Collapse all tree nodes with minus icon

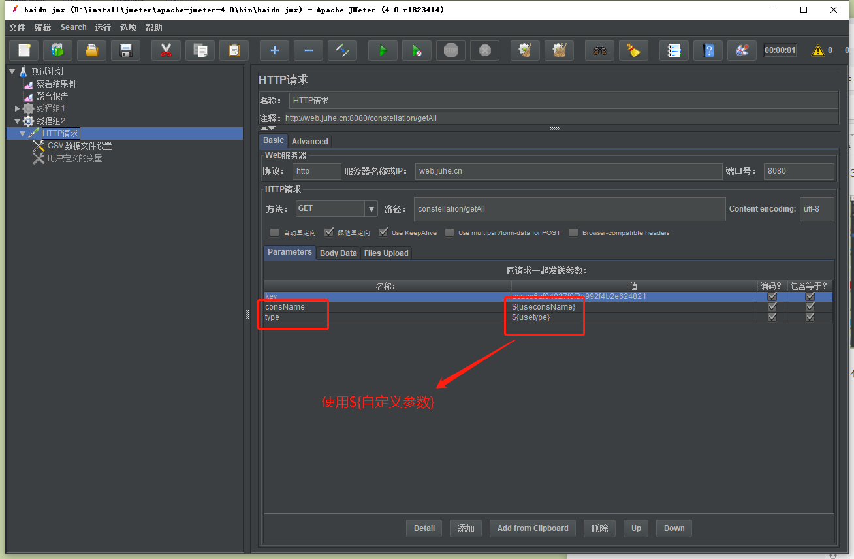pos(309,50)
